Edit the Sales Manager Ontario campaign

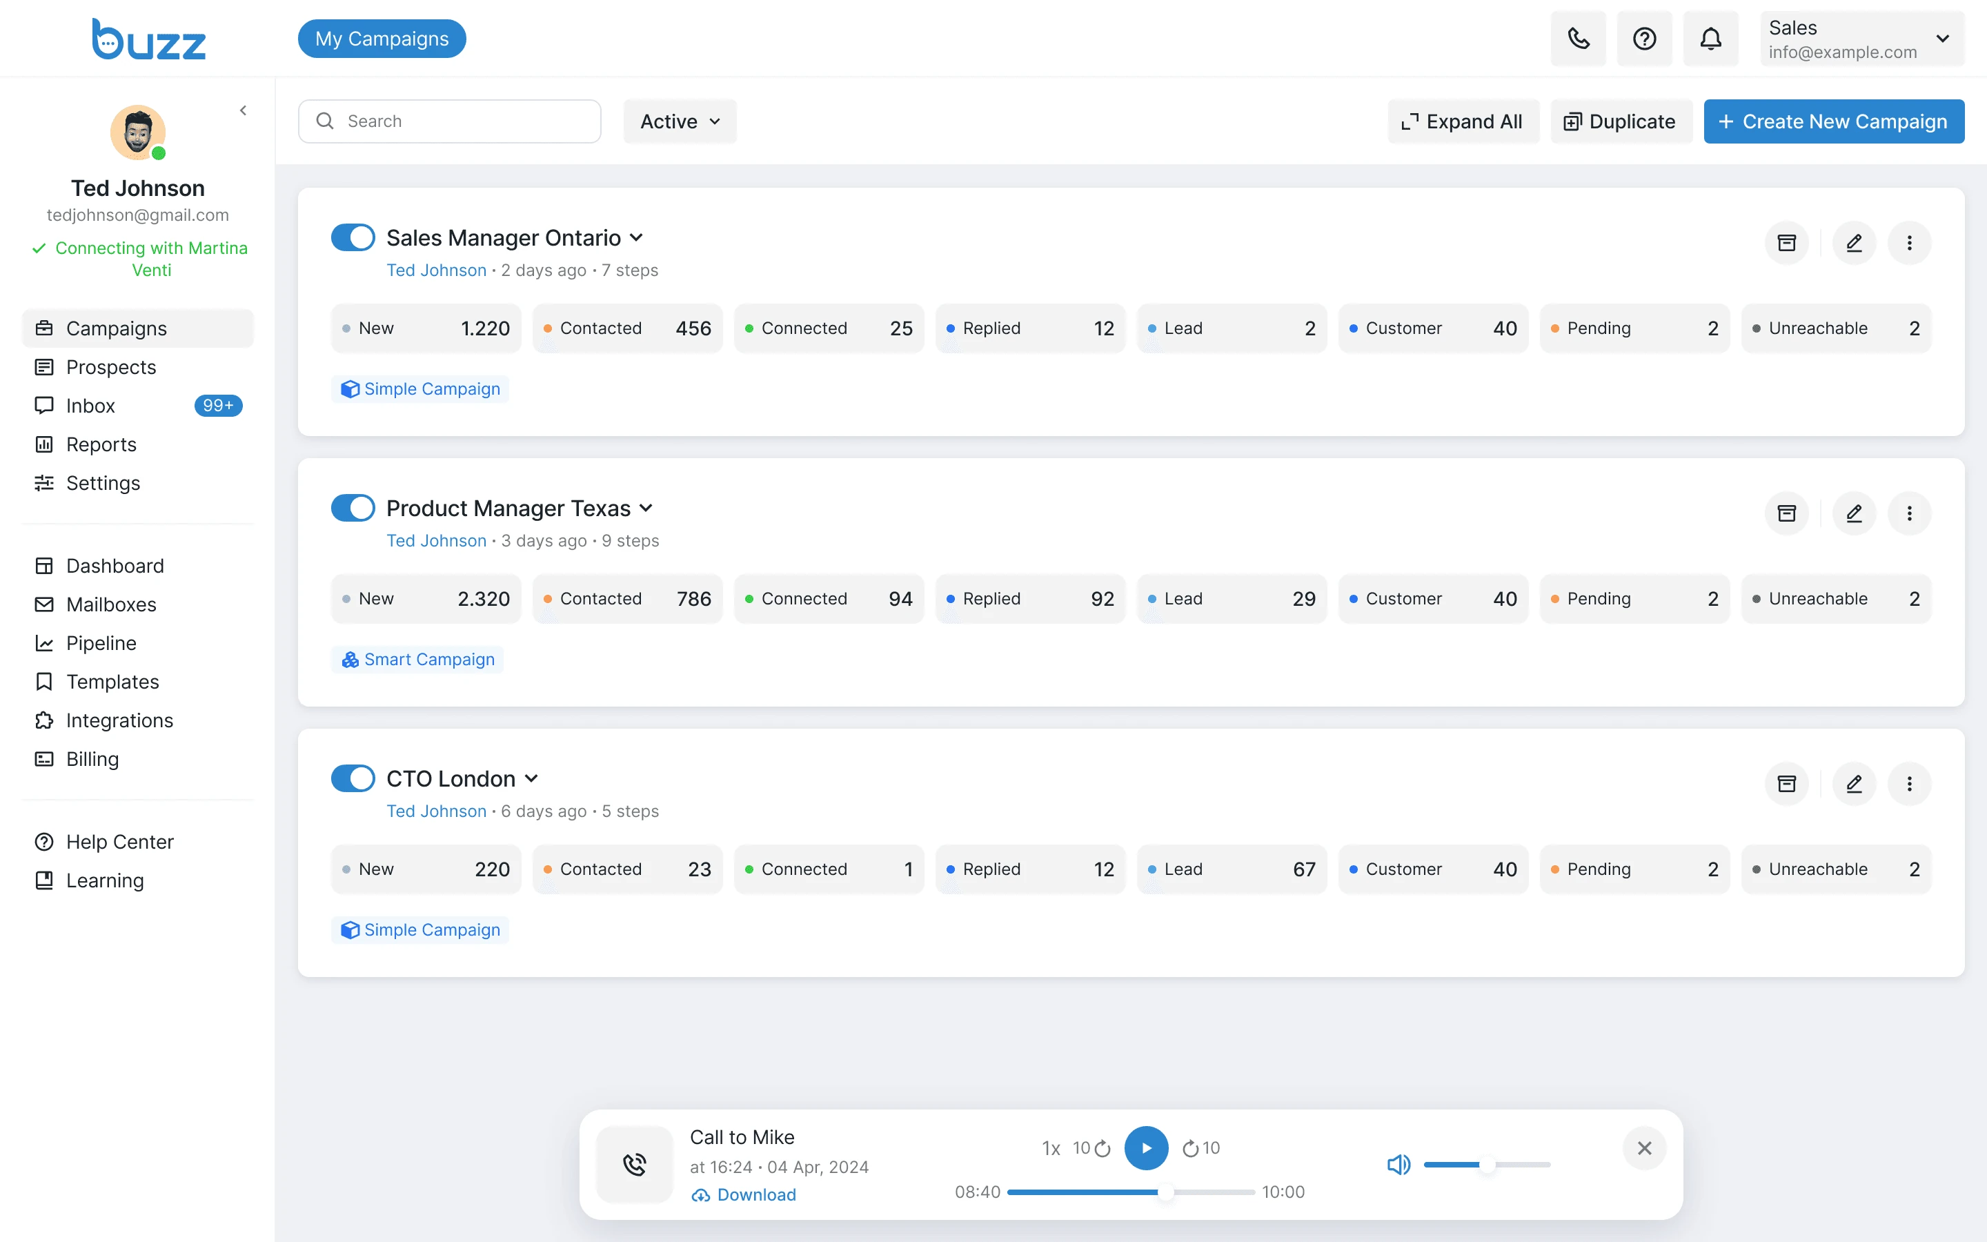[x=1854, y=242]
